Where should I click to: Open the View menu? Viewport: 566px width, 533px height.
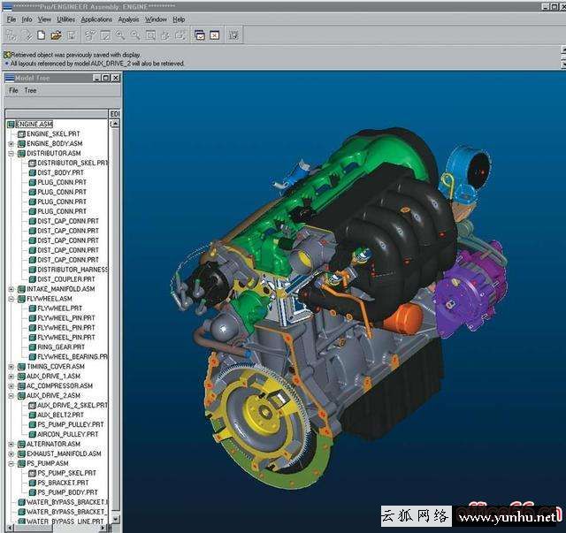[x=44, y=19]
